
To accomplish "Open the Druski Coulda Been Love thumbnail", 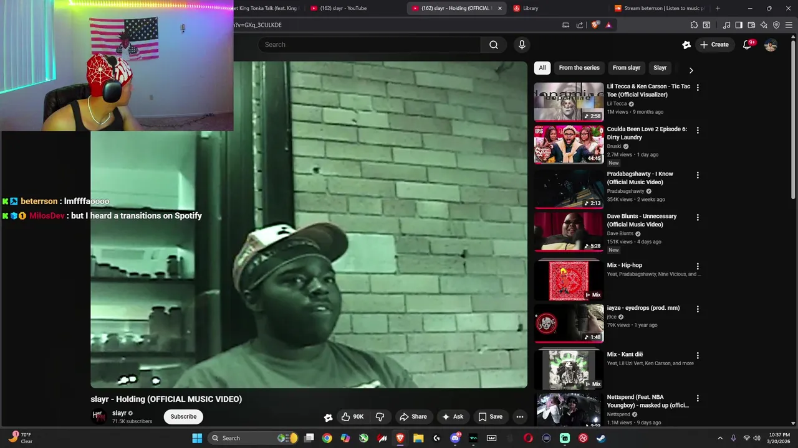I will click(x=569, y=144).
